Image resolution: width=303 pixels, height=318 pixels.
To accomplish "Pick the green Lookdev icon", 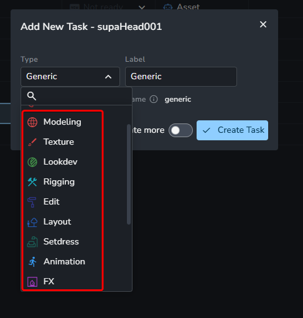I will [32, 162].
